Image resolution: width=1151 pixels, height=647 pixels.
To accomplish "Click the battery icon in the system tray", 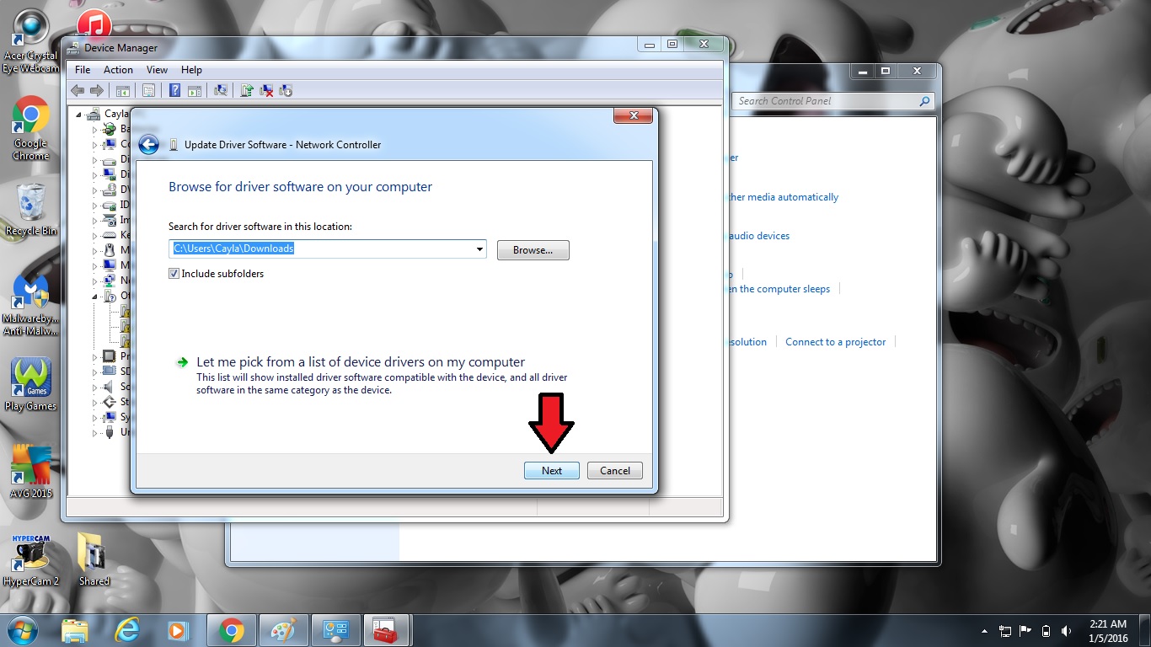I will click(1047, 630).
